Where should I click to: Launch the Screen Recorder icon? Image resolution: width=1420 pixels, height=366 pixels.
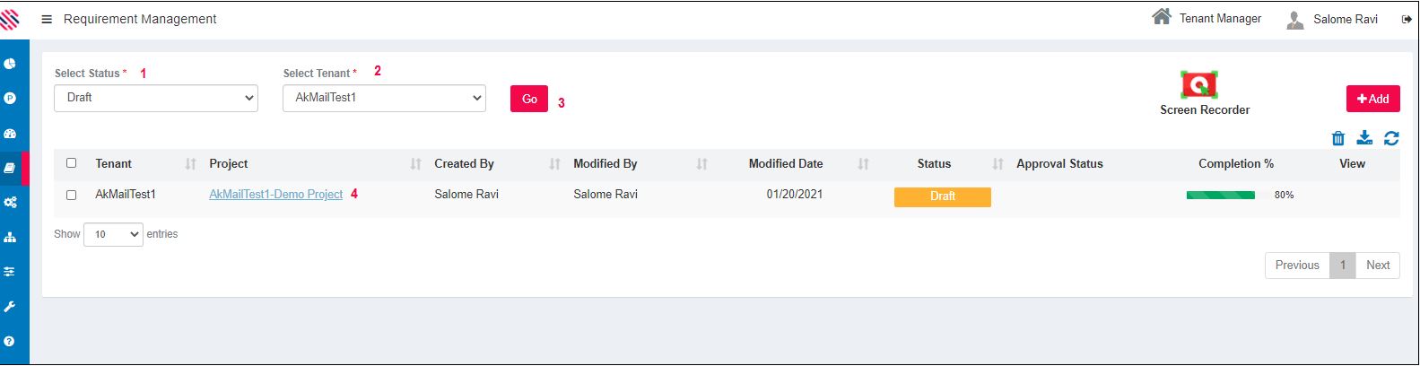coord(1199,85)
